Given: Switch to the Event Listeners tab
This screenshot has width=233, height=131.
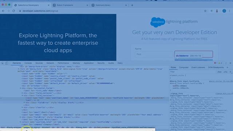Looking at the screenshot, I should pos(198,67).
